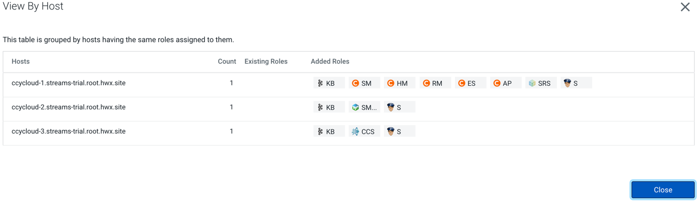
Task: Dismiss the dialog with the X icon
Action: coord(685,7)
